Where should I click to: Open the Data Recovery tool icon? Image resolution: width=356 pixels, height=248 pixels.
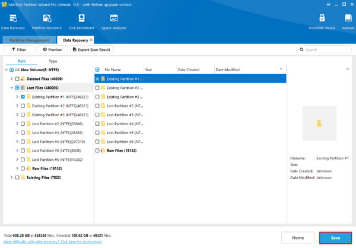coord(13,18)
